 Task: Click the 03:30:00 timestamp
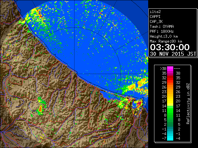170,47
